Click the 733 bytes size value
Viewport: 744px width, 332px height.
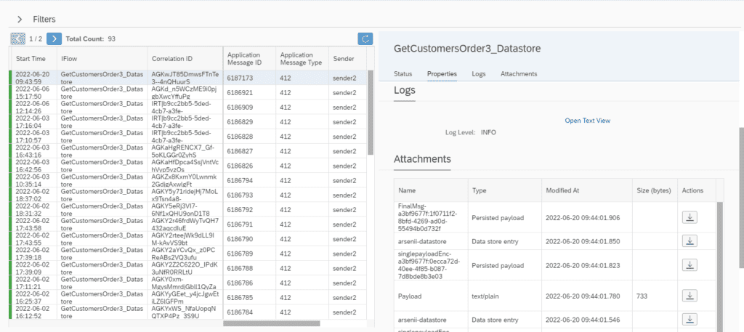642,296
